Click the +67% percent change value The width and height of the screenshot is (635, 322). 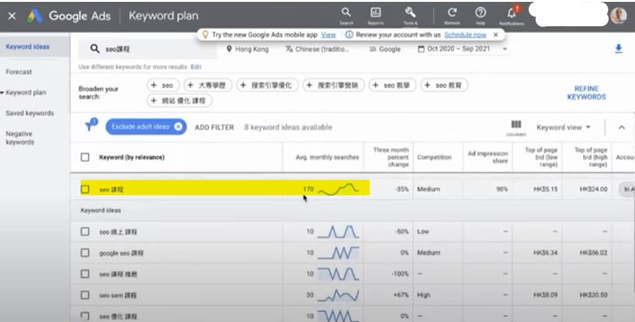401,295
